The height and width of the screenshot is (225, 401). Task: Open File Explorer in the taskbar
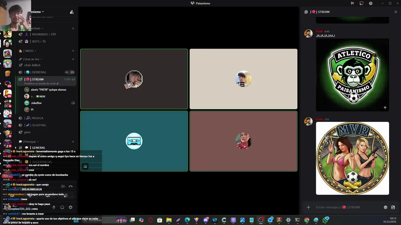(x=169, y=220)
